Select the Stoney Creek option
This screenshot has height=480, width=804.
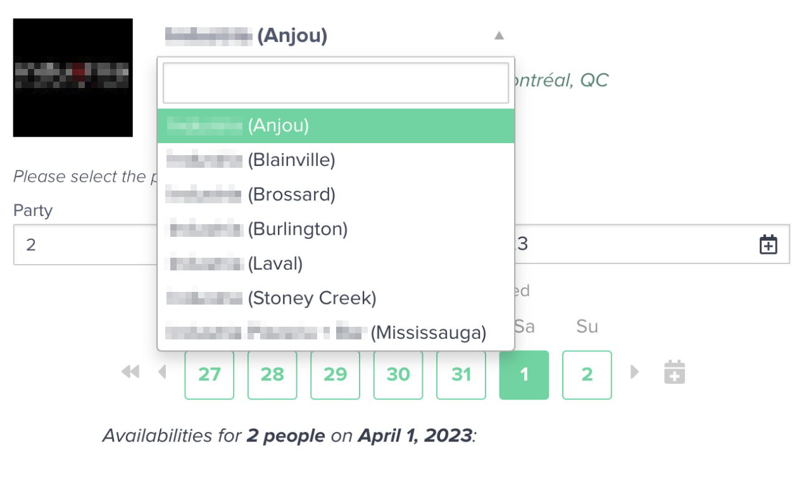coord(336,297)
